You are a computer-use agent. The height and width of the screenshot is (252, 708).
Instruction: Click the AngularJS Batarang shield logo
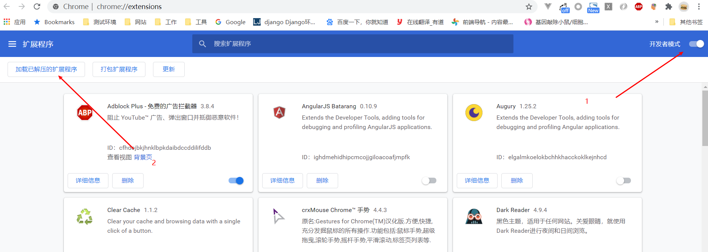point(279,112)
